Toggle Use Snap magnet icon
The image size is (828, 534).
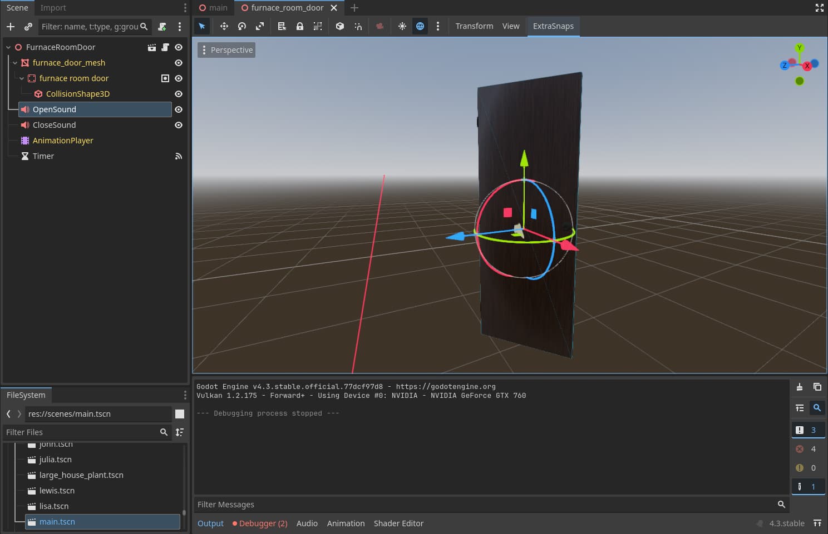click(358, 26)
